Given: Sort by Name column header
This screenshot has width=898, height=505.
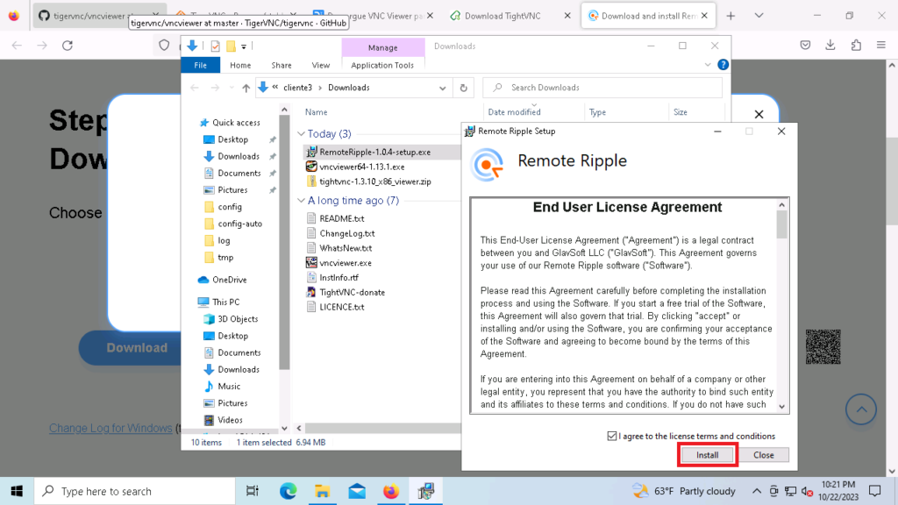Looking at the screenshot, I should pyautogui.click(x=316, y=112).
